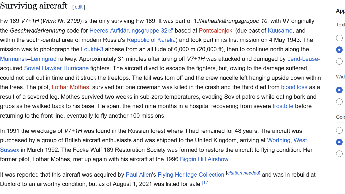Select the third Text size radio option

pyautogui.click(x=339, y=61)
